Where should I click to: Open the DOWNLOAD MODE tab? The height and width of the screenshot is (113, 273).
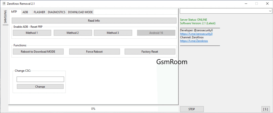point(80,12)
